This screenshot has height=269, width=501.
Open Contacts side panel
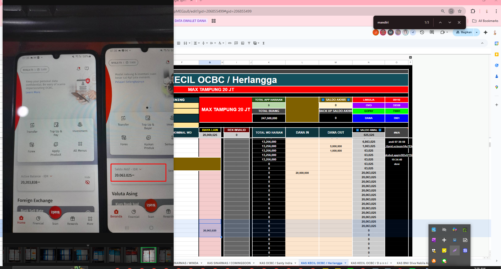pyautogui.click(x=497, y=76)
